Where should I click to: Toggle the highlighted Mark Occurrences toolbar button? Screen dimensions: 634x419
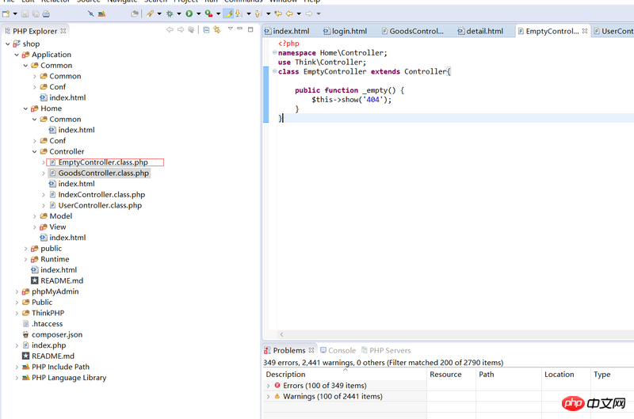(228, 13)
